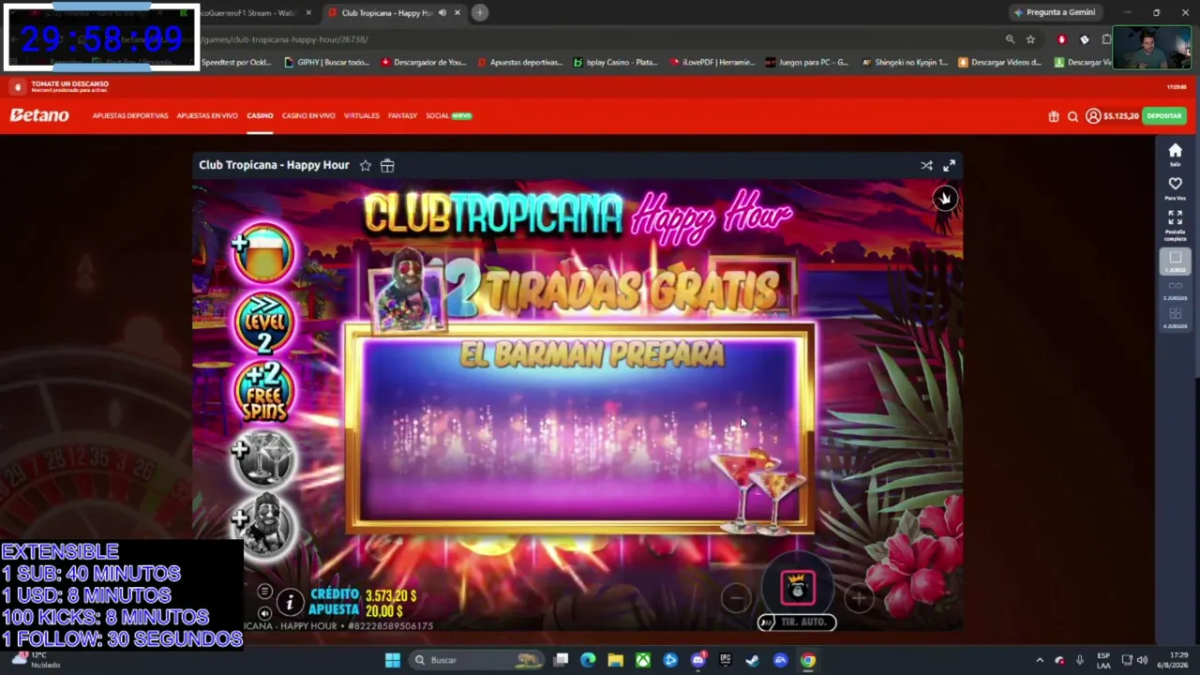The image size is (1200, 675).
Task: Toggle the slot game sound
Action: pyautogui.click(x=264, y=613)
